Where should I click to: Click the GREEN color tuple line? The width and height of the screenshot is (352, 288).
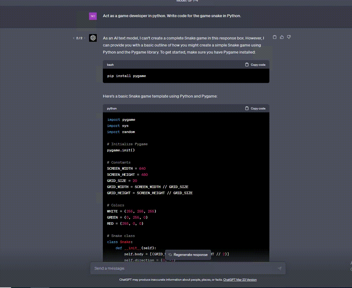tap(127, 217)
